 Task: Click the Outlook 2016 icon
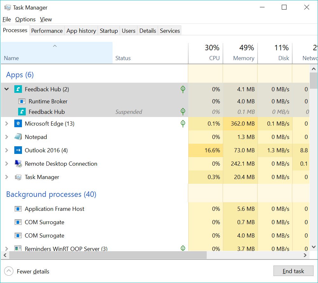pos(18,150)
